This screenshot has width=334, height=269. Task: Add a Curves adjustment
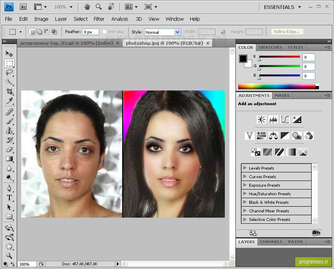click(285, 119)
